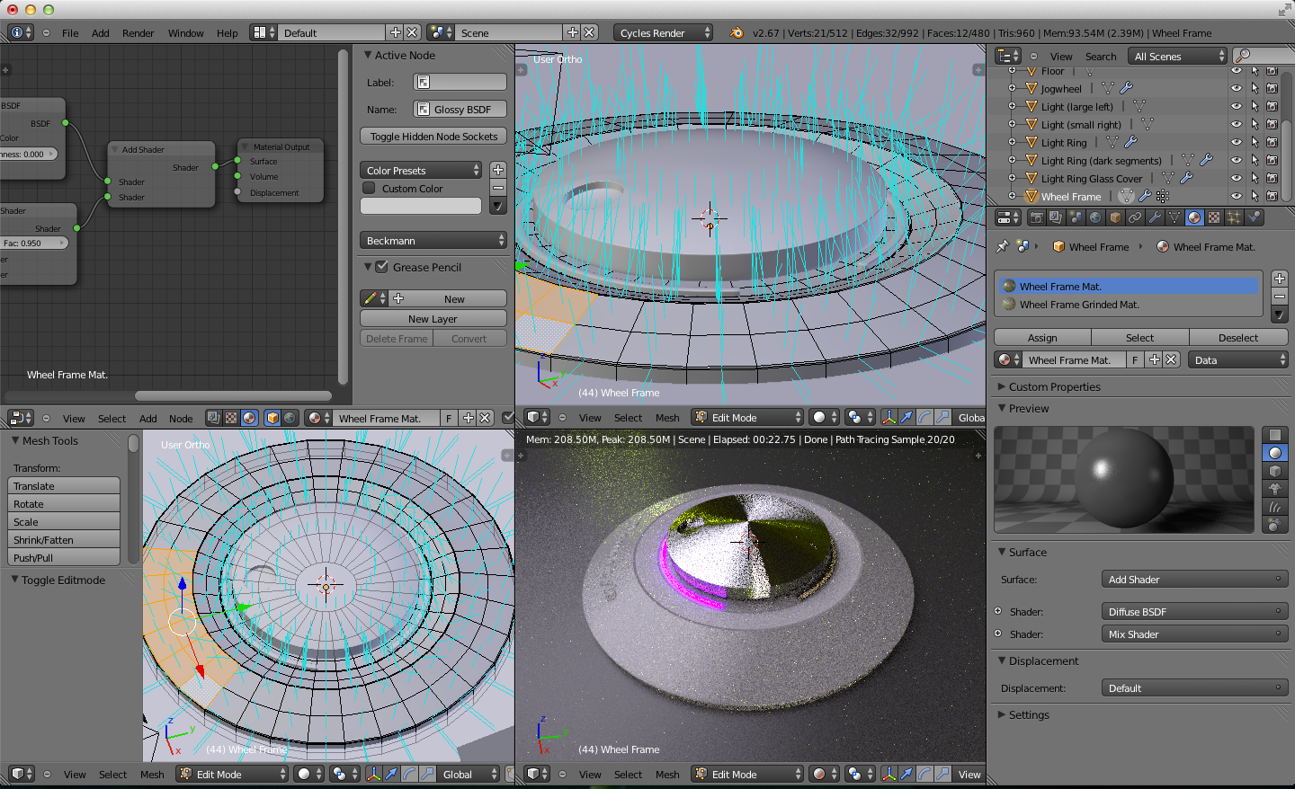Select Wheel Frame Grinded Mat. material slot

pyautogui.click(x=1079, y=305)
